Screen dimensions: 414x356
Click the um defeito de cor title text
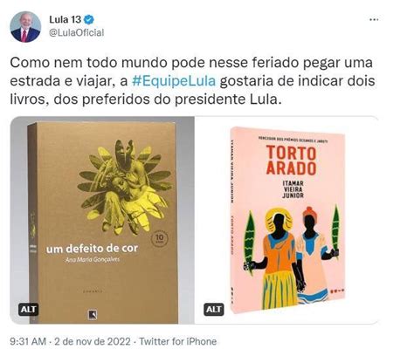92,249
